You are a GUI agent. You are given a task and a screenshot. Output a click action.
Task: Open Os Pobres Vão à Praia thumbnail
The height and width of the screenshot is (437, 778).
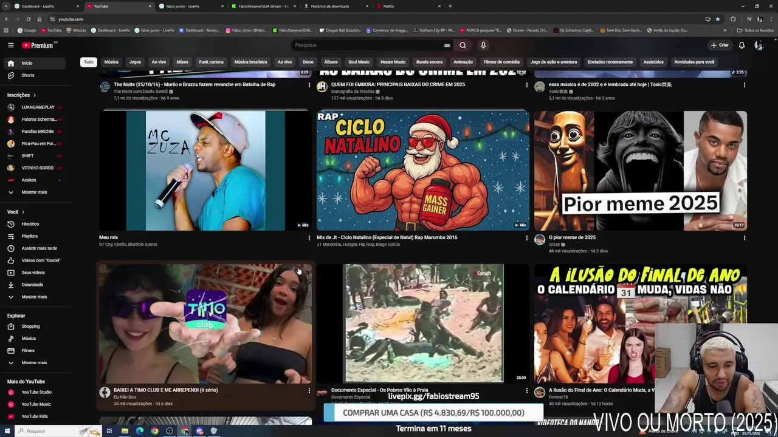click(x=423, y=324)
